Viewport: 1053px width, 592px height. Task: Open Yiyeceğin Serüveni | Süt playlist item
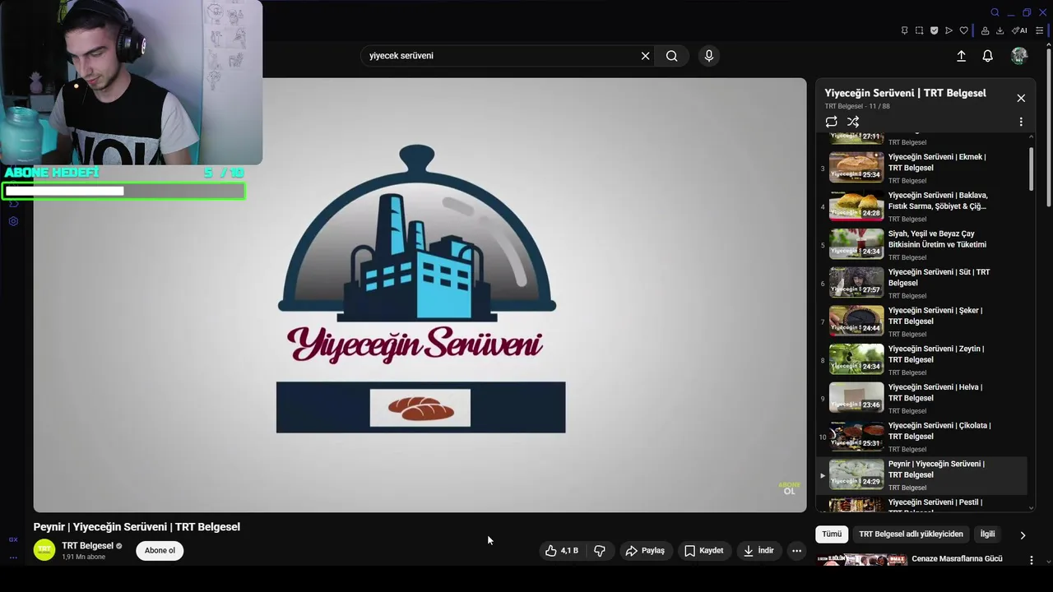click(921, 283)
